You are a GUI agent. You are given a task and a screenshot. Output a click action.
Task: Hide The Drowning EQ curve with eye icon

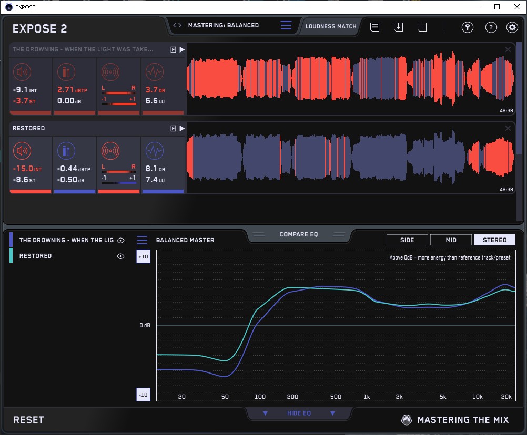point(121,241)
